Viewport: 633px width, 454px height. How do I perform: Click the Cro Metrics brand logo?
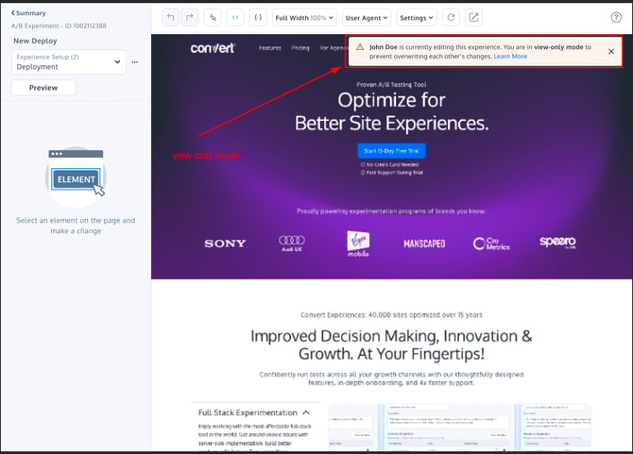pos(491,244)
